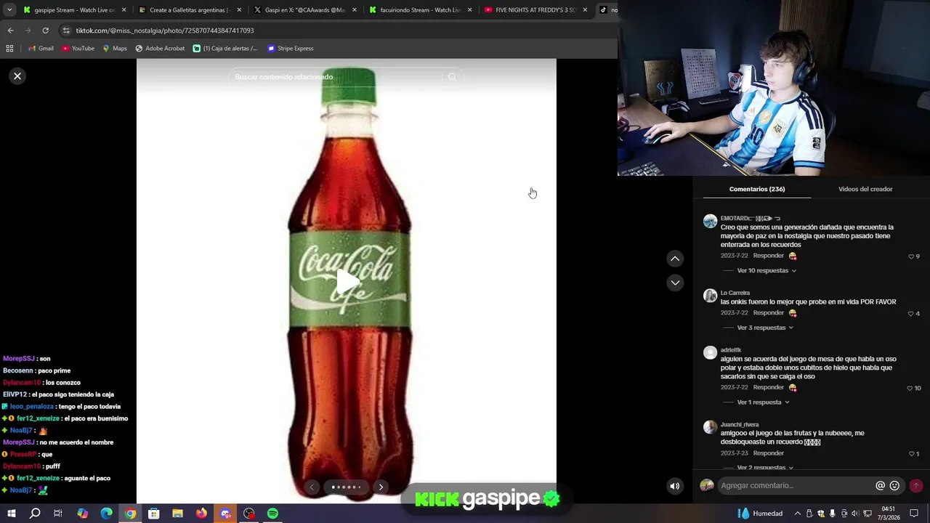Close the 'gaspipe Stream' tab

124,10
